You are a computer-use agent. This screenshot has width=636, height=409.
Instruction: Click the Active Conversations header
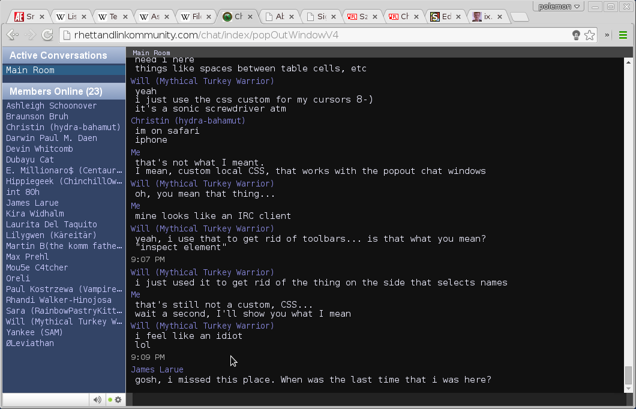64,56
